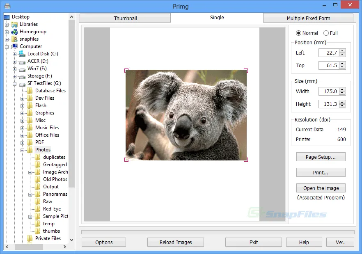Click the Win7 (E:) drive icon
Image resolution: width=362 pixels, height=254 pixels.
point(22,69)
